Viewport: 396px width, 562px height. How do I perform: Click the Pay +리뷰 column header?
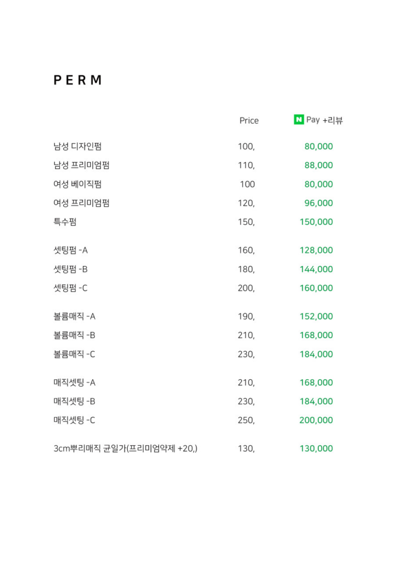(324, 120)
